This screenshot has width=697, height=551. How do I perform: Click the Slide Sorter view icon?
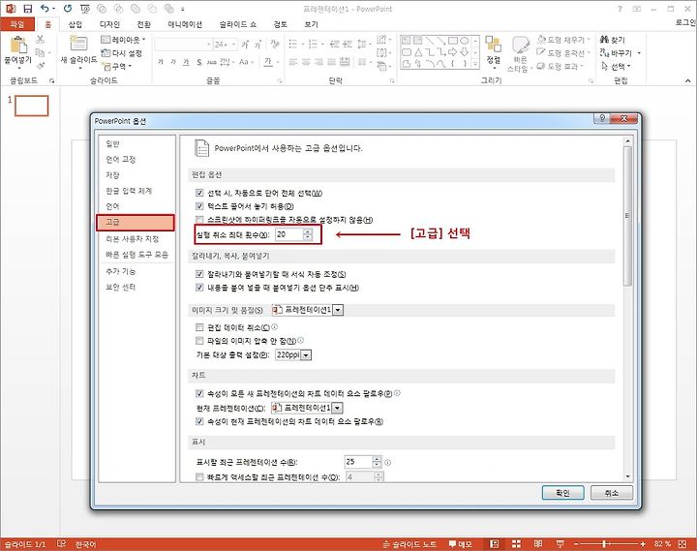[516, 543]
